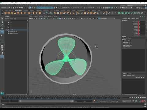Create a polygon cone from the shelf
This screenshot has height=110, width=147.
coord(15,13)
